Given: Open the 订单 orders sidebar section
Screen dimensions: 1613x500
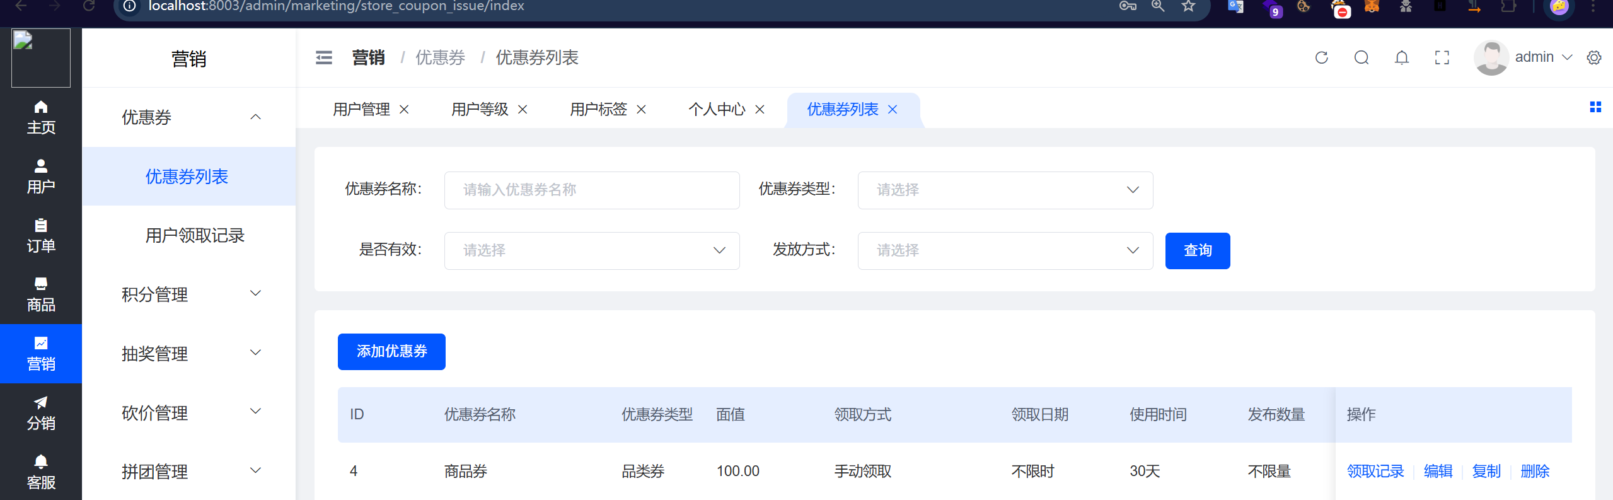Looking at the screenshot, I should 41,236.
